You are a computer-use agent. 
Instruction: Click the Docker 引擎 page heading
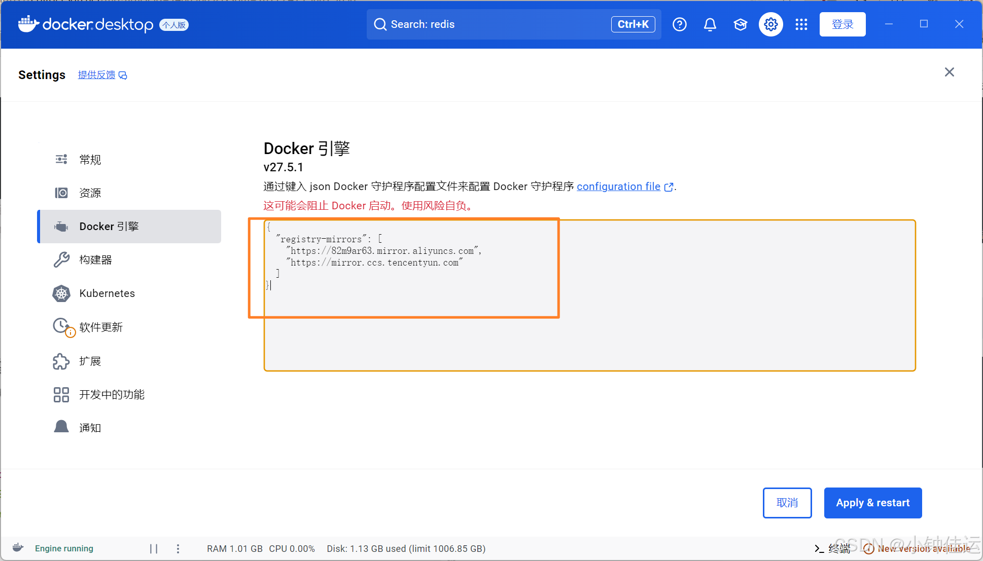307,148
